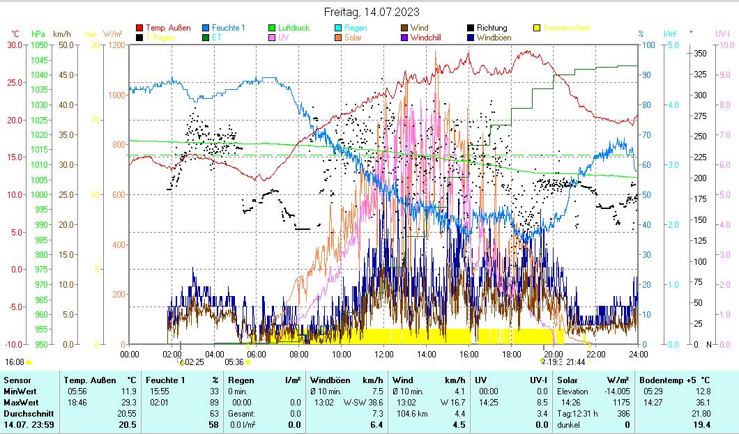Click the Luftdruck legend label

click(x=294, y=28)
